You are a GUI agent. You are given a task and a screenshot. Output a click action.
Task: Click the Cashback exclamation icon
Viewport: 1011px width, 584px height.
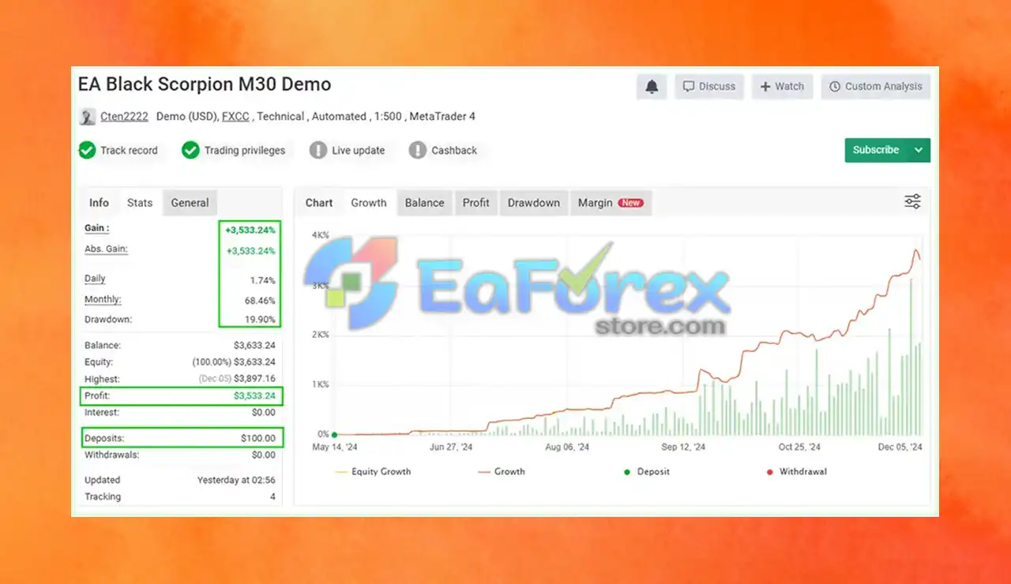(x=418, y=150)
